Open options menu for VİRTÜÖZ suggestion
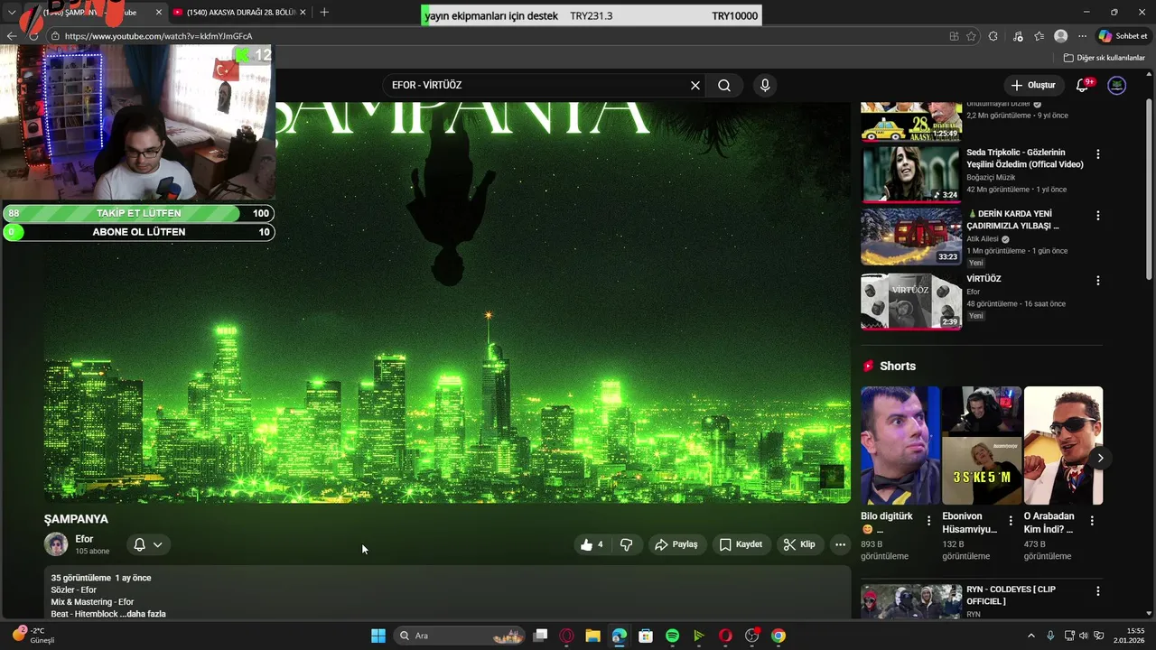 coord(1098,281)
